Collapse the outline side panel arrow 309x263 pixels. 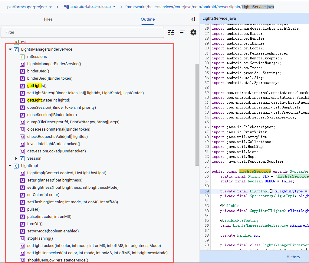pyautogui.click(x=193, y=19)
